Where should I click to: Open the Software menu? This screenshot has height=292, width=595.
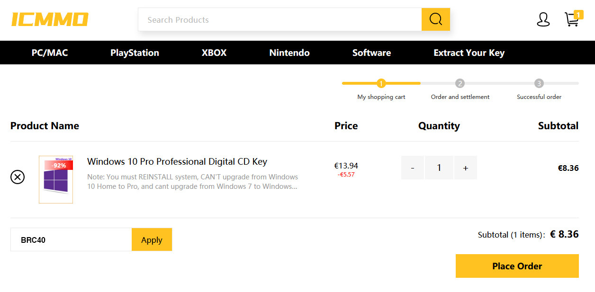[371, 53]
